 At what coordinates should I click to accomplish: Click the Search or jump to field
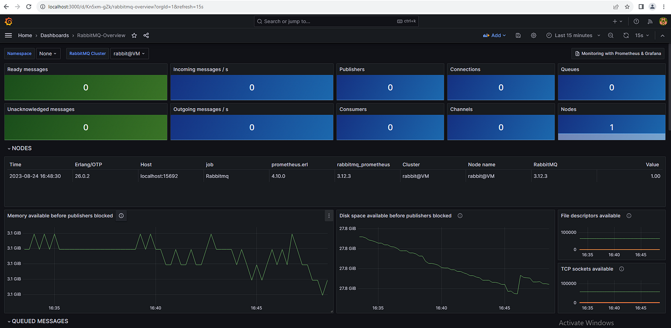click(x=336, y=22)
